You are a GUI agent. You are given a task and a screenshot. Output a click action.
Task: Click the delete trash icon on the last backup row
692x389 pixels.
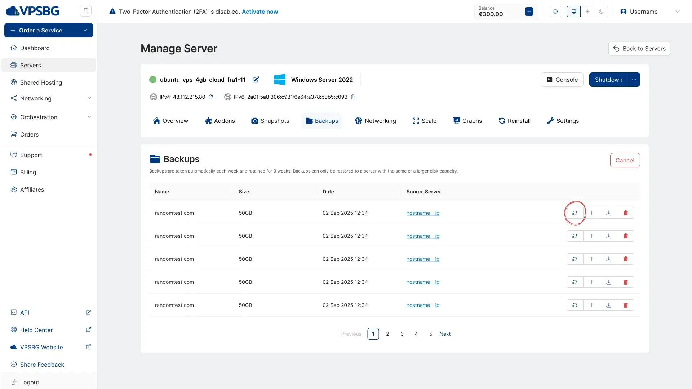[x=625, y=305]
